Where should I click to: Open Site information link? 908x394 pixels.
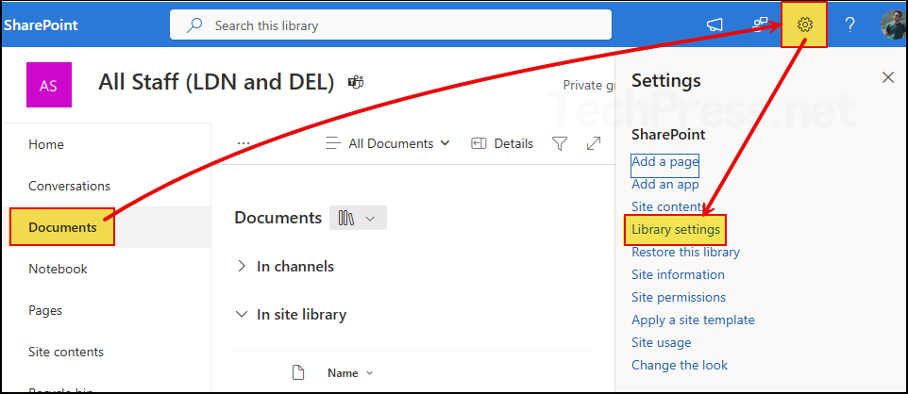(x=678, y=275)
